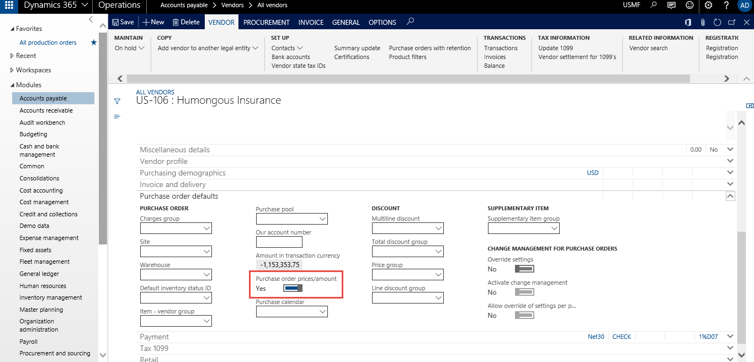This screenshot has height=362, width=754.
Task: Click the Our account number input field
Action: click(x=279, y=242)
